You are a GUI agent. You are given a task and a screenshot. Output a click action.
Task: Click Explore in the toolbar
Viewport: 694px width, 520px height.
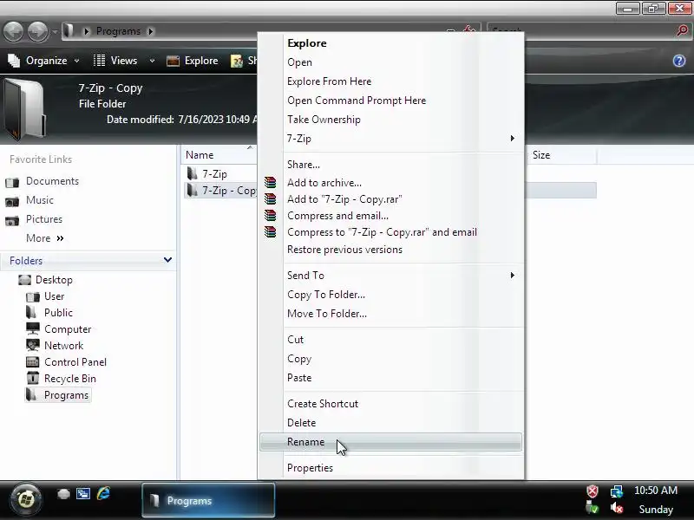coord(193,61)
